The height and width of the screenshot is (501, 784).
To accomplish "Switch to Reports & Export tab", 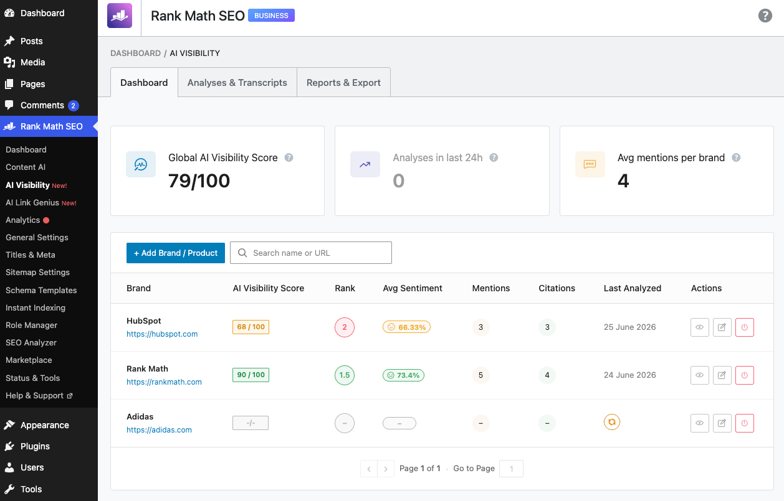I will (x=343, y=83).
